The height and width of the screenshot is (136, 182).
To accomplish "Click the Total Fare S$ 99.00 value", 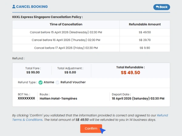I will pyautogui.click(x=33, y=73).
